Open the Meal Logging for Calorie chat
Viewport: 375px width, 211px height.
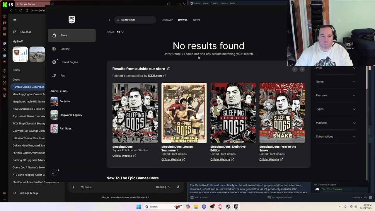click(x=28, y=94)
